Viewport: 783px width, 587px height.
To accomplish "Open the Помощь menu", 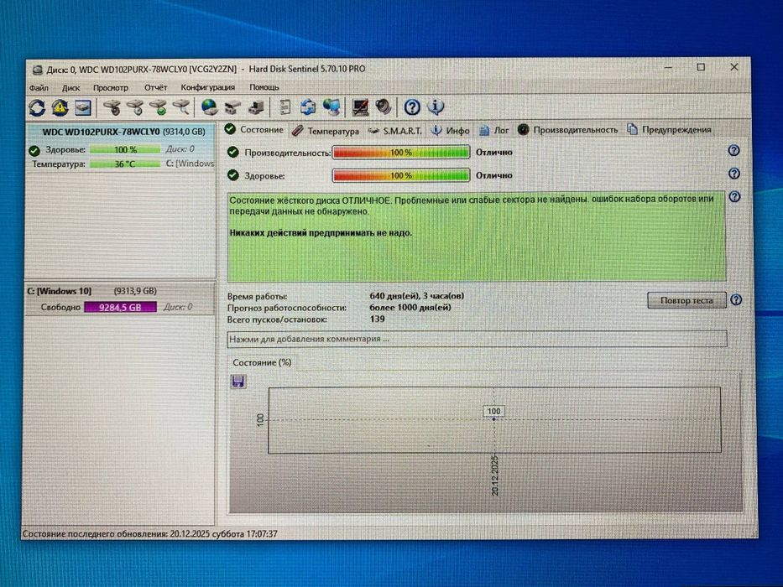I will 264,87.
